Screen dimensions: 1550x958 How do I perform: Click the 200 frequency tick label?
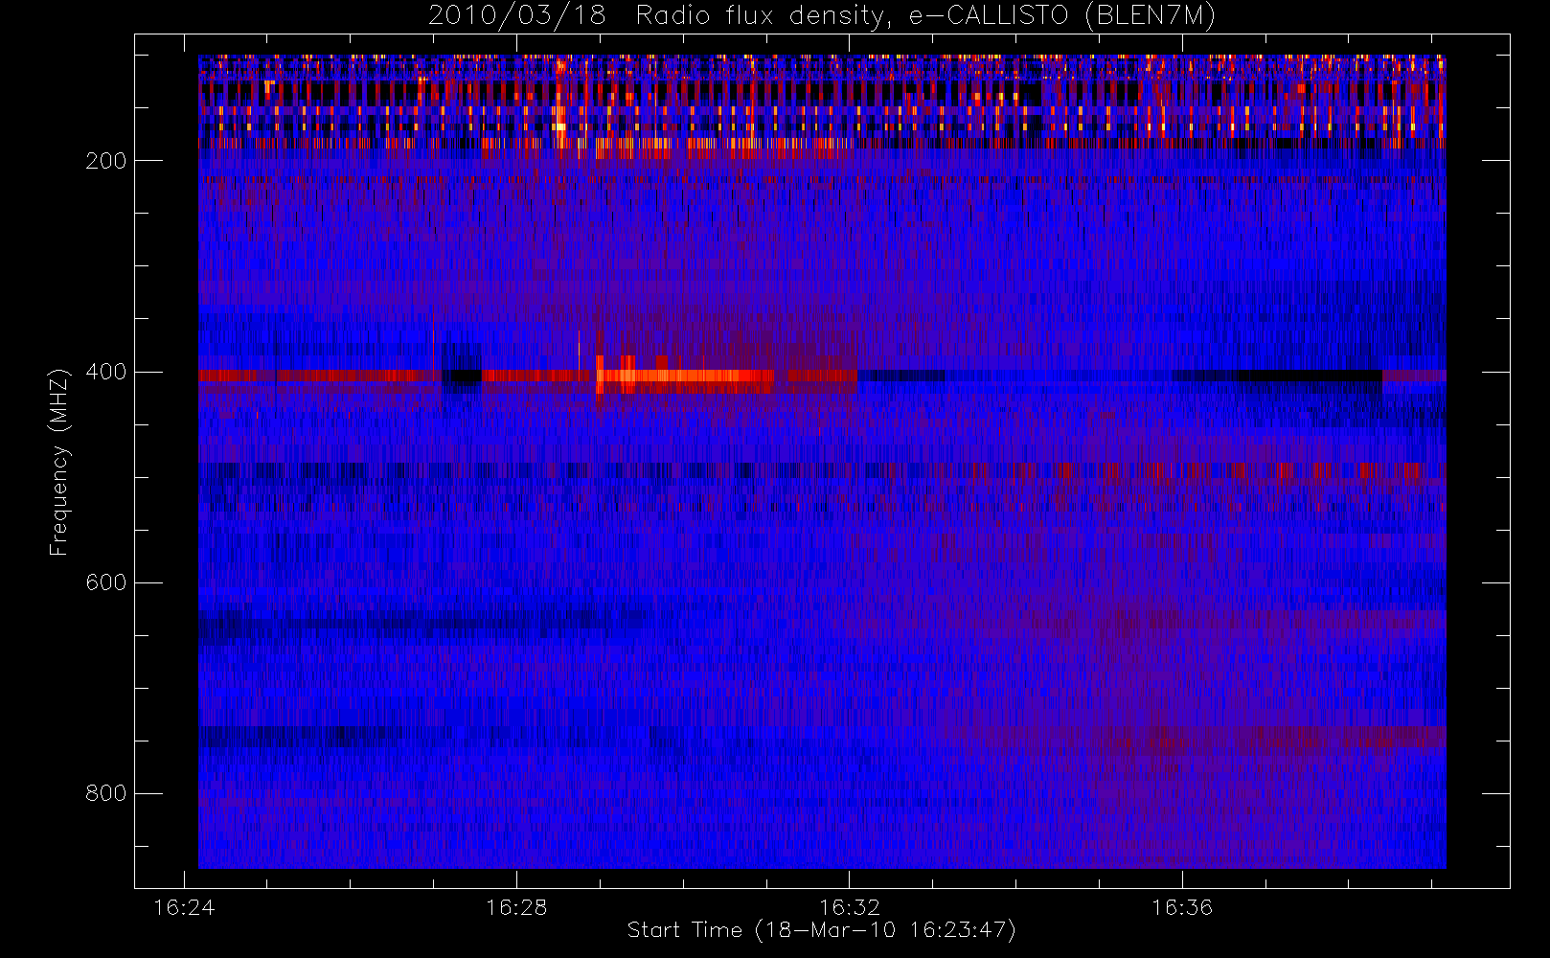(x=106, y=161)
